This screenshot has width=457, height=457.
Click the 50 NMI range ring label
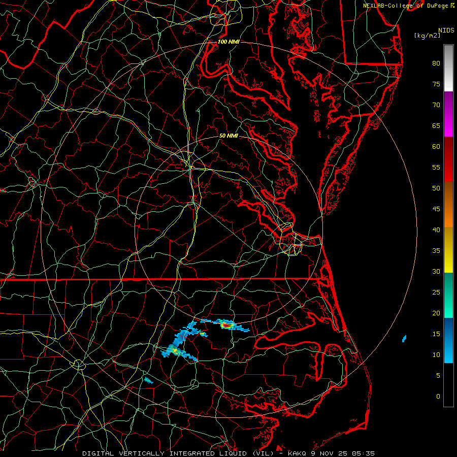[228, 136]
